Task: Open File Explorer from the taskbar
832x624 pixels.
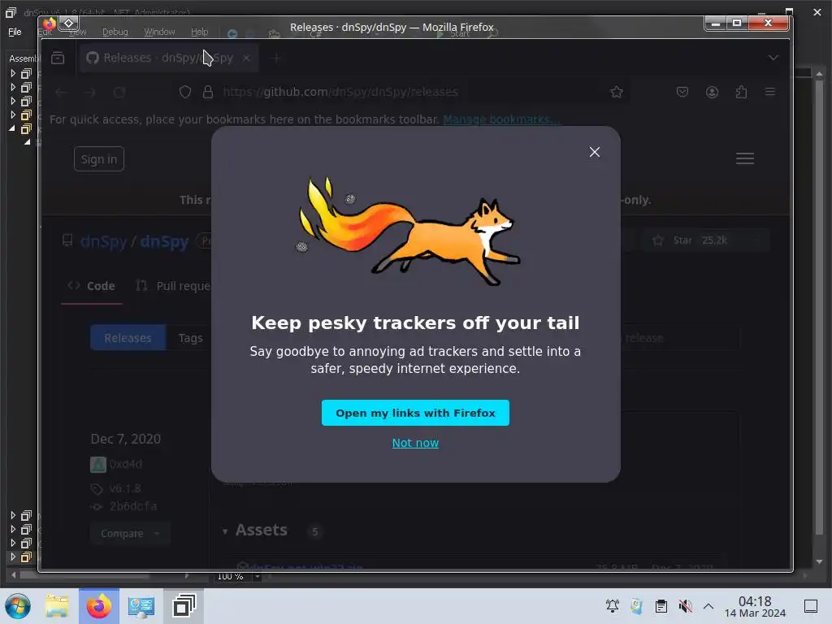Action: [x=57, y=606]
